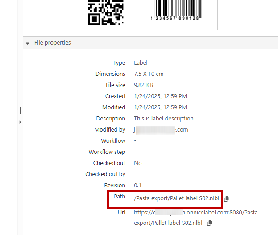Select the Revision 0.1 value
Image resolution: width=278 pixels, height=235 pixels.
pos(137,186)
